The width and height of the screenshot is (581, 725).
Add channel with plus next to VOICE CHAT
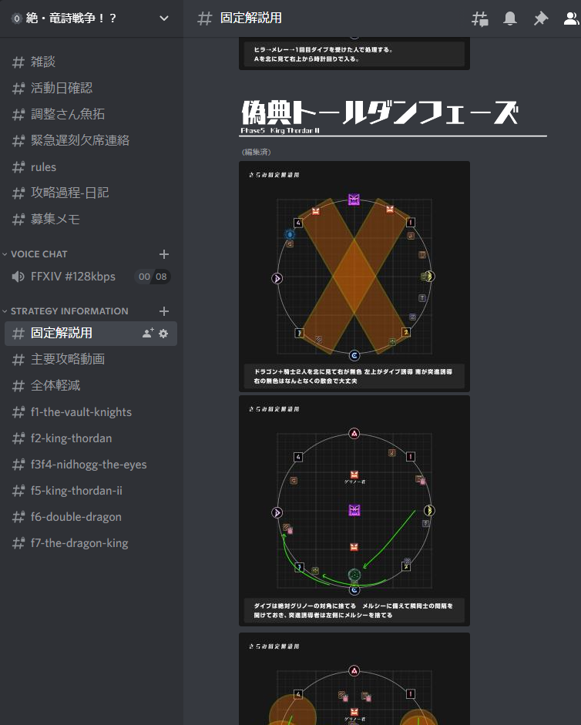(163, 254)
